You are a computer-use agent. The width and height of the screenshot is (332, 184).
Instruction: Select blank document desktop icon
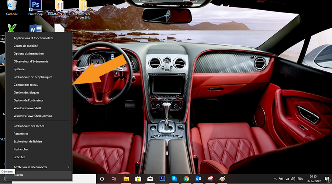(59, 28)
